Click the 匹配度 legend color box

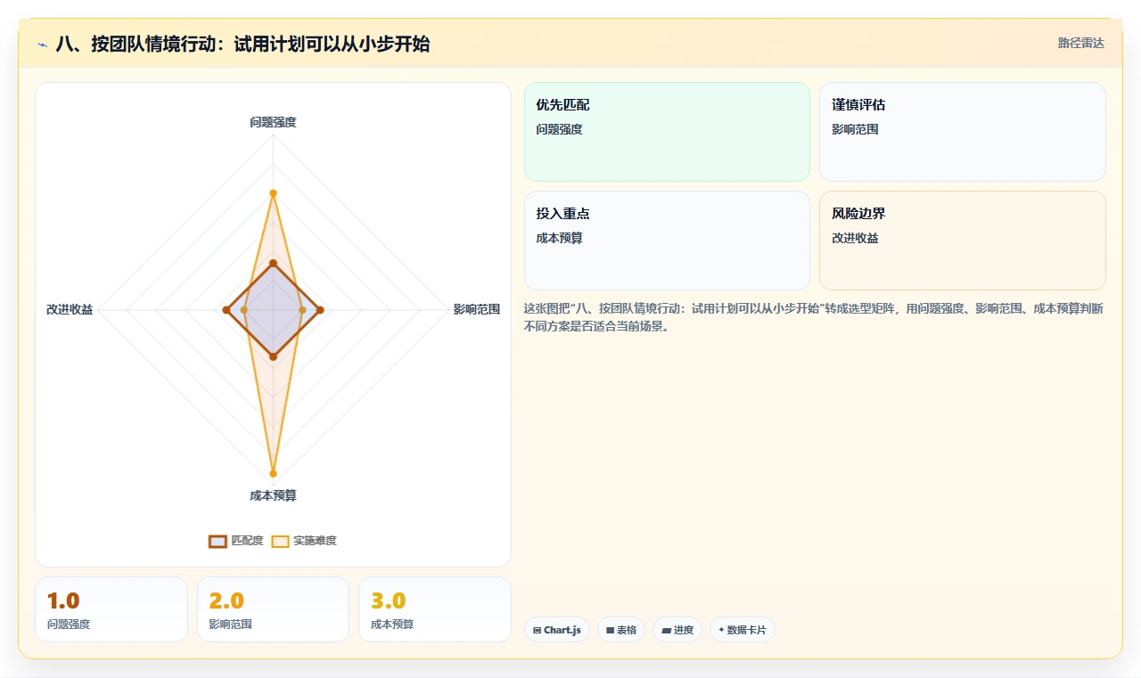tap(218, 541)
